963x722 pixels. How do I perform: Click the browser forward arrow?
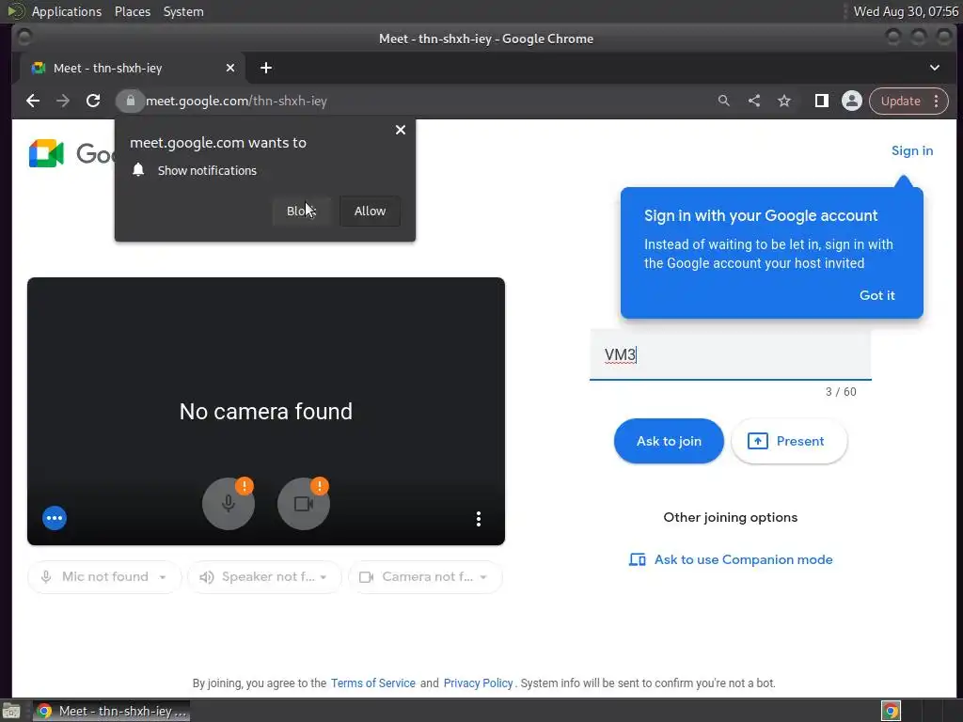(x=63, y=101)
